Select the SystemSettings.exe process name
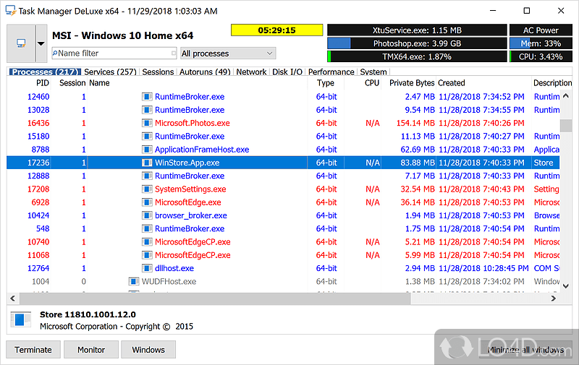This screenshot has width=579, height=365. [190, 189]
